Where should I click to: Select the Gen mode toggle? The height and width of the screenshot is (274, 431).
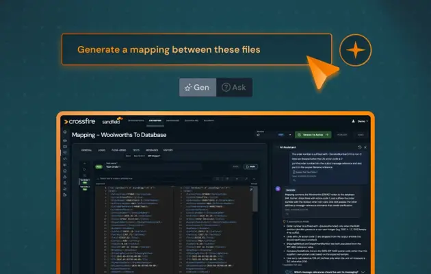198,88
